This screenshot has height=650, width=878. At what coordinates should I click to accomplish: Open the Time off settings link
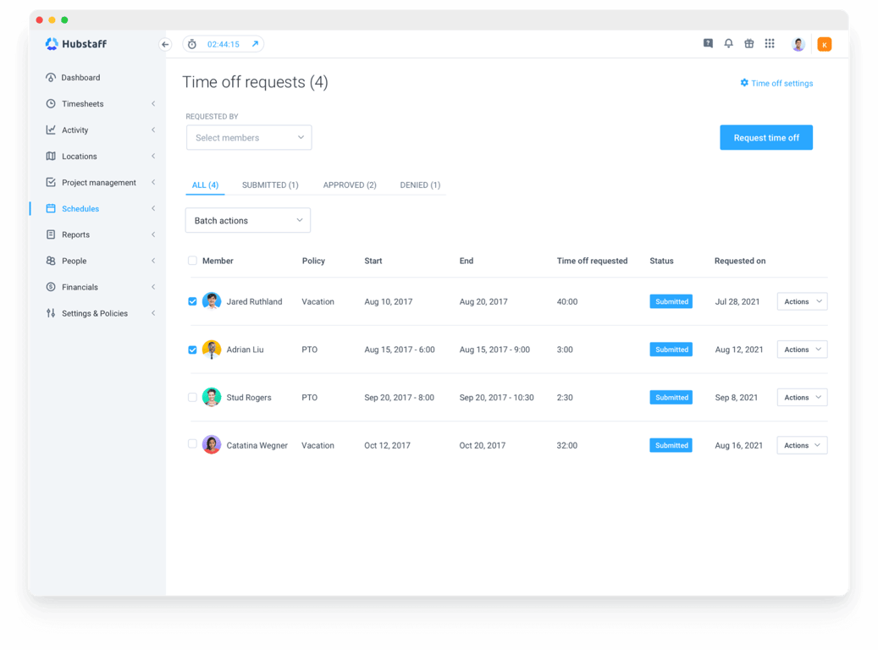click(x=781, y=84)
